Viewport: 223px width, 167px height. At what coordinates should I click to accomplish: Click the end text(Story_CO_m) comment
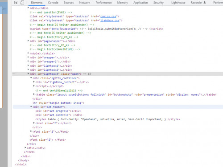52,45
